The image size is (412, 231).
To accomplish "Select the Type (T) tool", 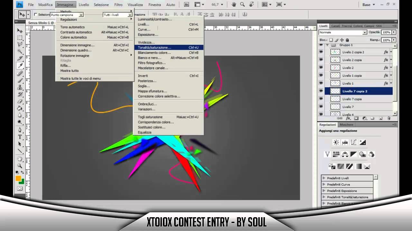I will pyautogui.click(x=20, y=137).
